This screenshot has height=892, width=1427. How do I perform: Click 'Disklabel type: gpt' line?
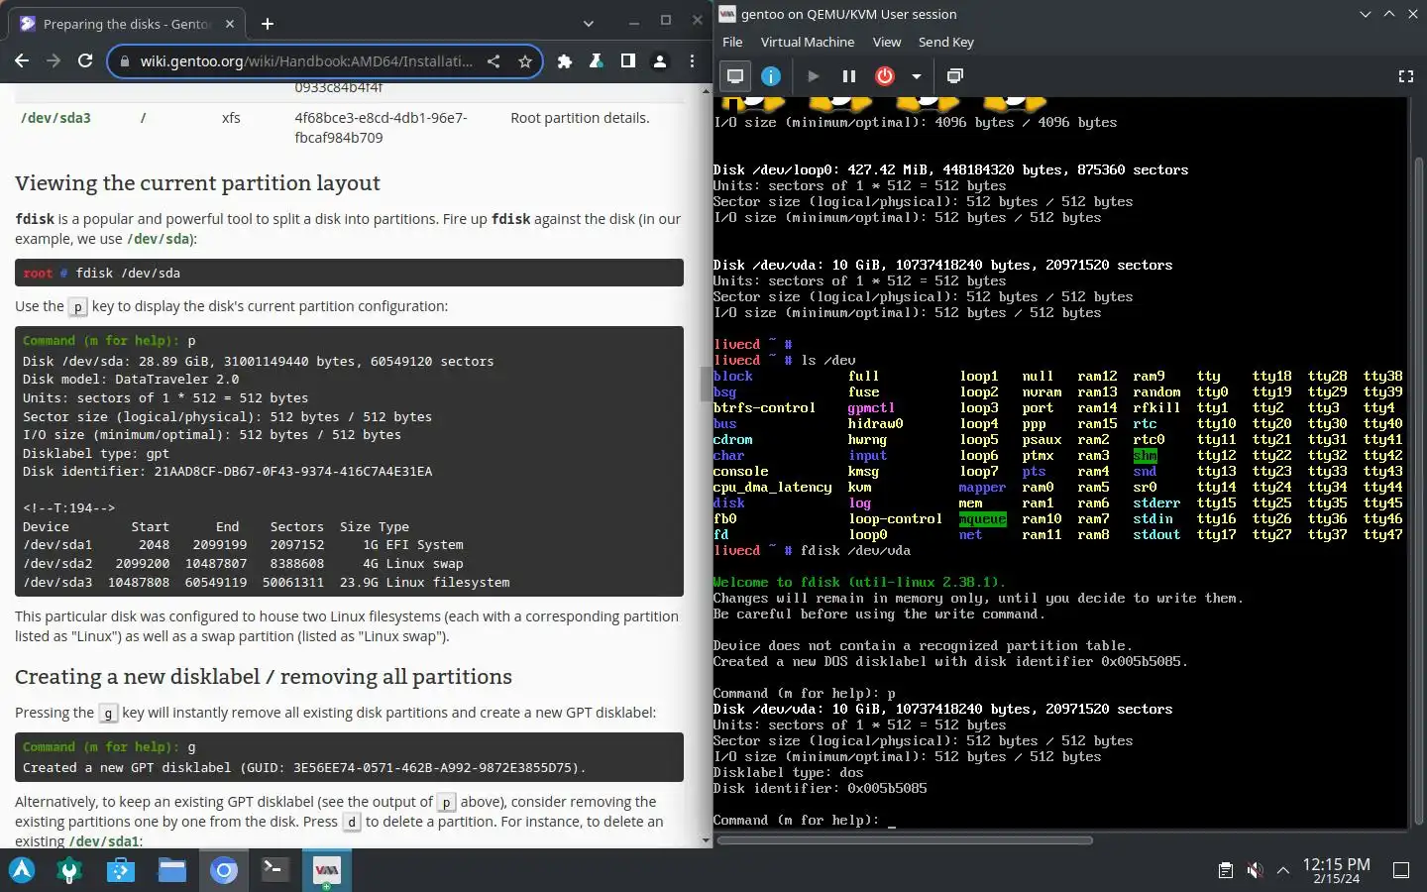[x=96, y=453]
